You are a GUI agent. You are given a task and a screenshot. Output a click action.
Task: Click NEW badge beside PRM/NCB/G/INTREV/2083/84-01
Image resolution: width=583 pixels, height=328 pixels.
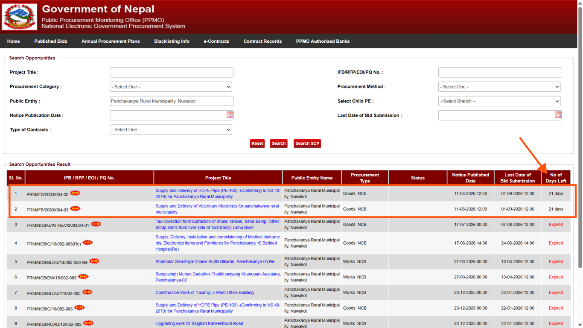[96, 224]
